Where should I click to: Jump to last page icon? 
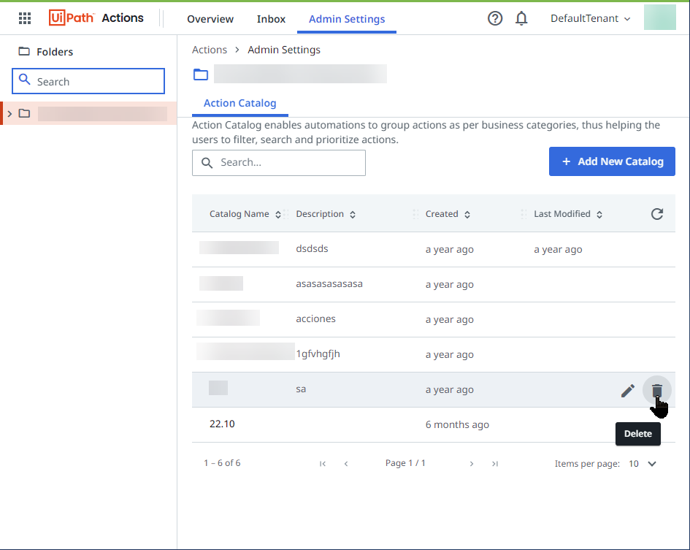point(495,464)
